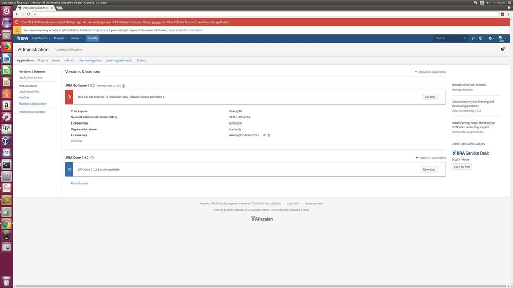Open the User management tab

pos(90,61)
